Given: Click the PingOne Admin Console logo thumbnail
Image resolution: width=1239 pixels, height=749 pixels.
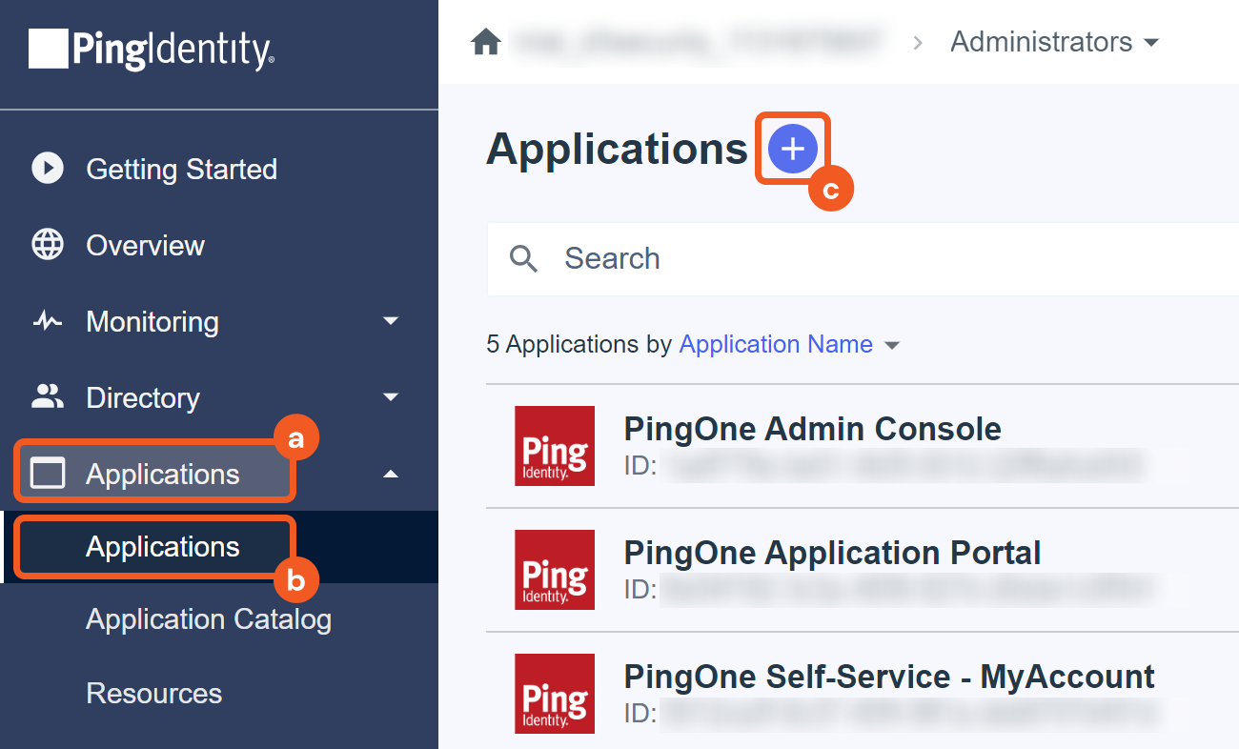Looking at the screenshot, I should click(555, 446).
